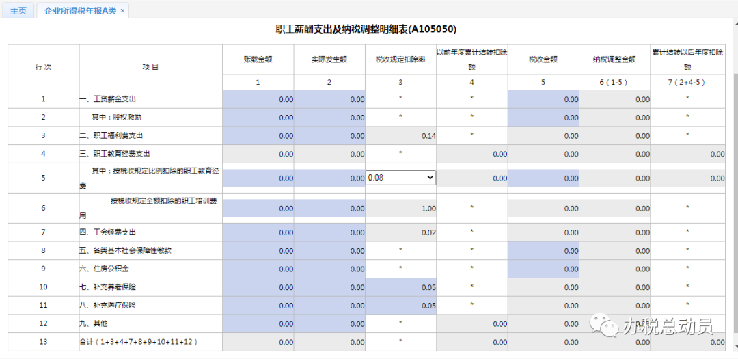
Task: Click the 合计 total row label
Action: tap(138, 342)
